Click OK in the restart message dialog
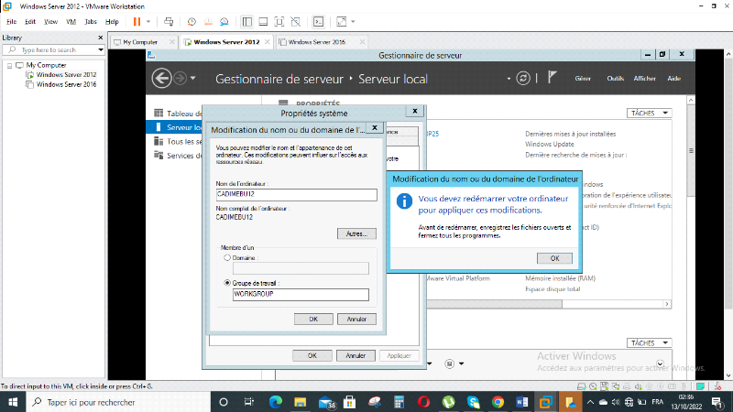This screenshot has width=733, height=412. point(554,258)
